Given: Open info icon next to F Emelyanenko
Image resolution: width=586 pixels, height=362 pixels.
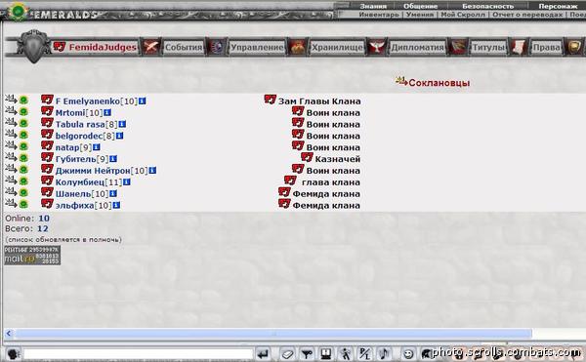Looking at the screenshot, I should 142,101.
